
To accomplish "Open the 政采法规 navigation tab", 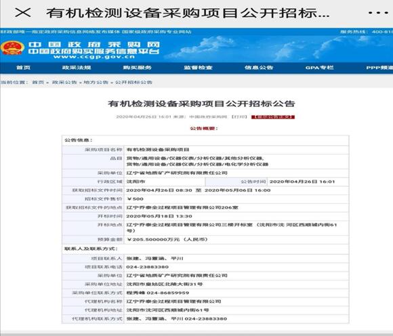I will (x=77, y=68).
